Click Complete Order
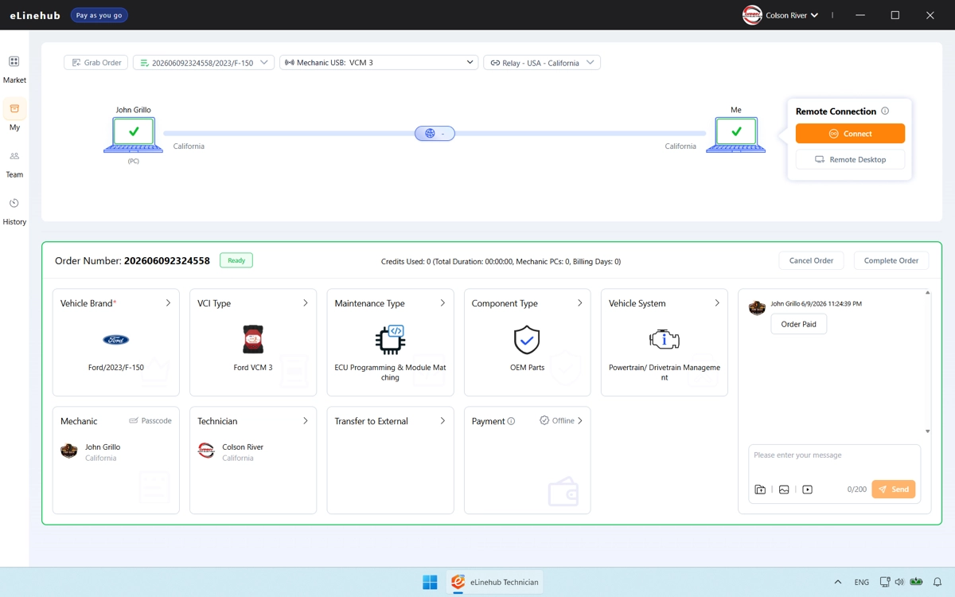This screenshot has width=955, height=597. pos(891,260)
